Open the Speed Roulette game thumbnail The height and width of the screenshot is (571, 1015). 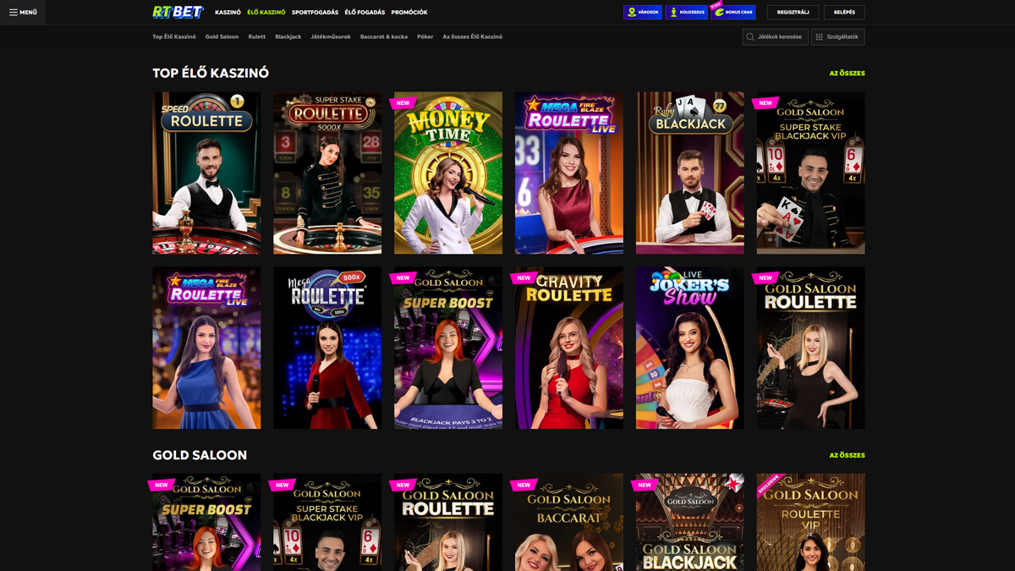[206, 173]
